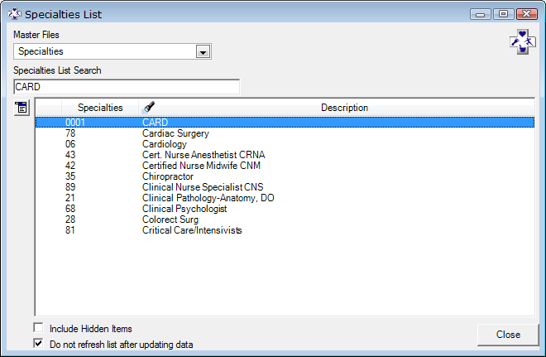546x357 pixels.
Task: Select the Clinical Psychologist row
Action: pyautogui.click(x=184, y=209)
